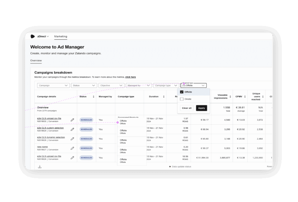Click the Campaign details column header
This screenshot has width=298, height=202.
point(47,97)
